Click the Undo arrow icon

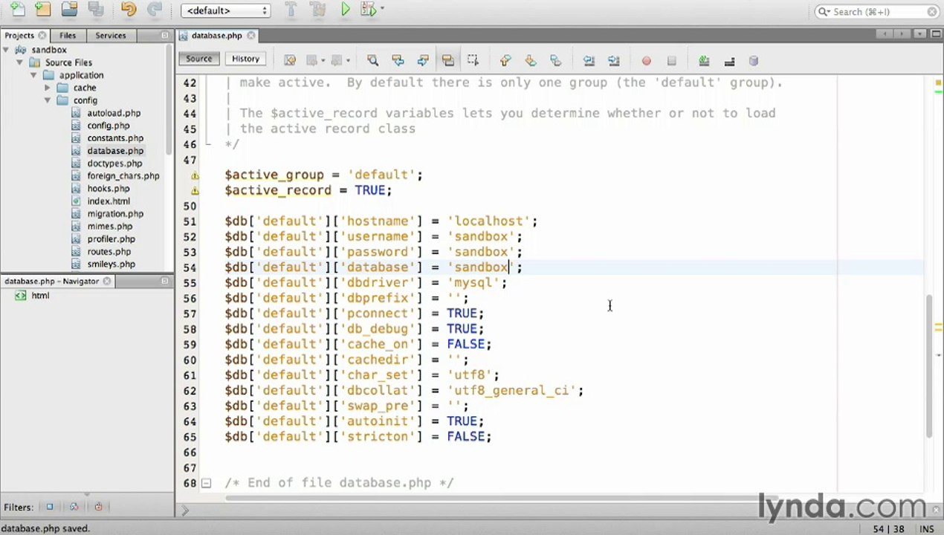tap(129, 10)
